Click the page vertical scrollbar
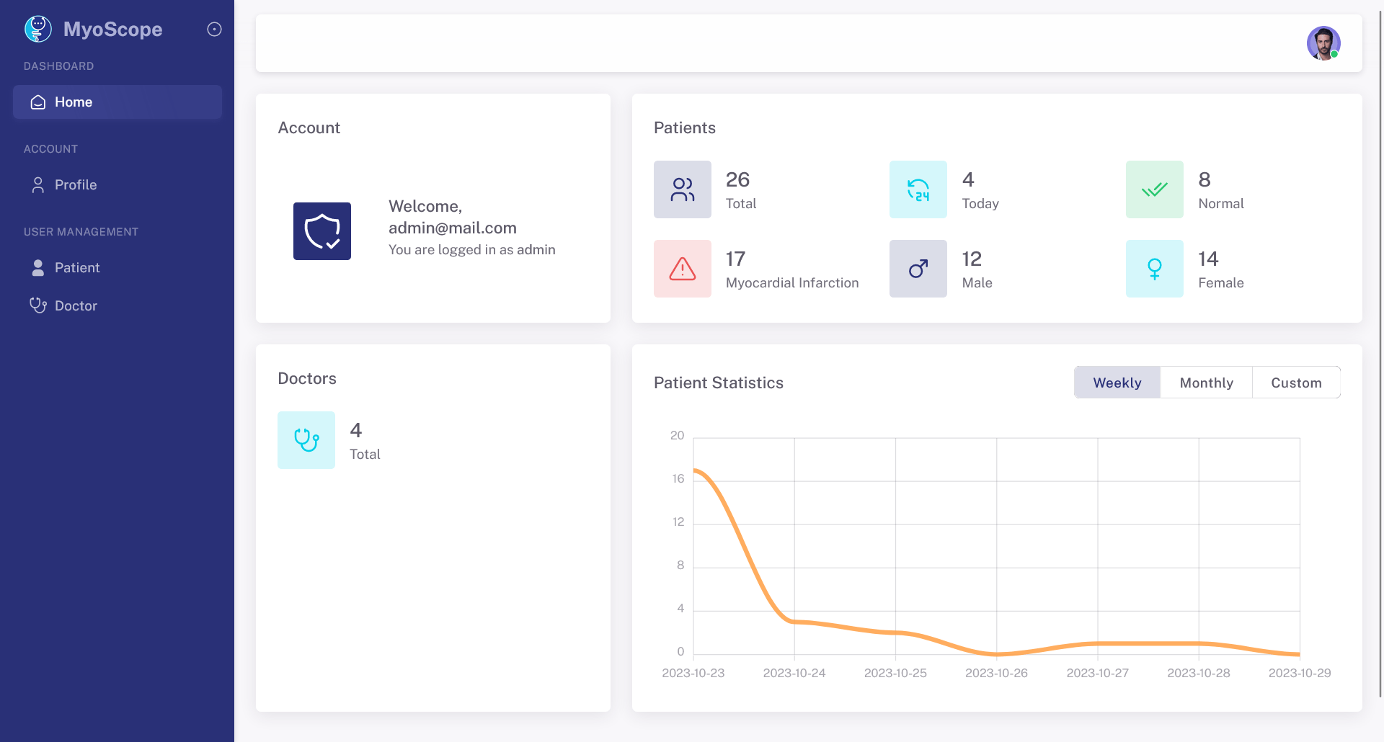The height and width of the screenshot is (742, 1384). tap(1380, 353)
